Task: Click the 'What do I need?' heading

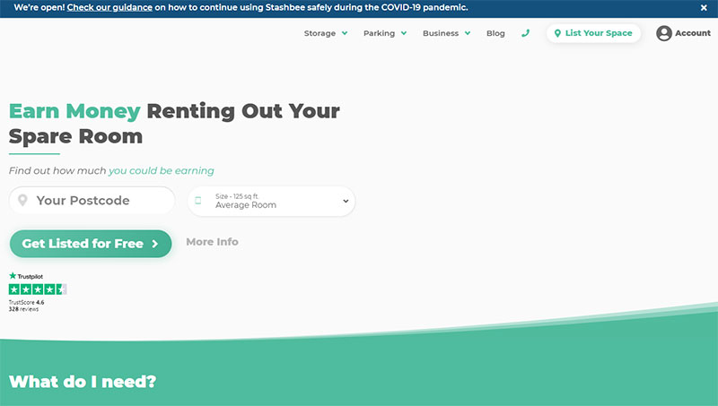Action: (83, 382)
